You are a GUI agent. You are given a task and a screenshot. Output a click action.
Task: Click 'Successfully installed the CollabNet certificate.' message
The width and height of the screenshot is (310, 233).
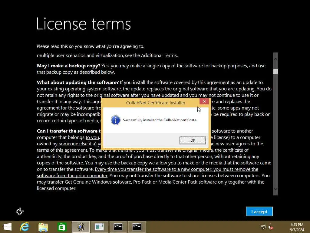point(160,120)
